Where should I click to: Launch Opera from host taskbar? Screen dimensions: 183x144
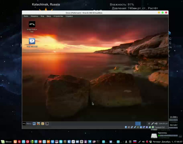point(28,142)
